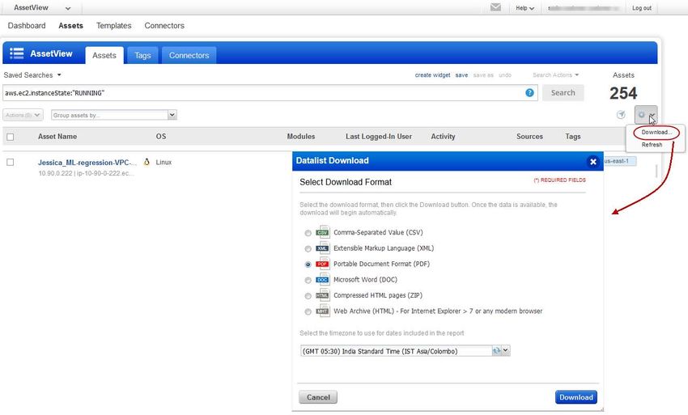
Task: Click the us-east-1 tag label
Action: tap(619, 161)
